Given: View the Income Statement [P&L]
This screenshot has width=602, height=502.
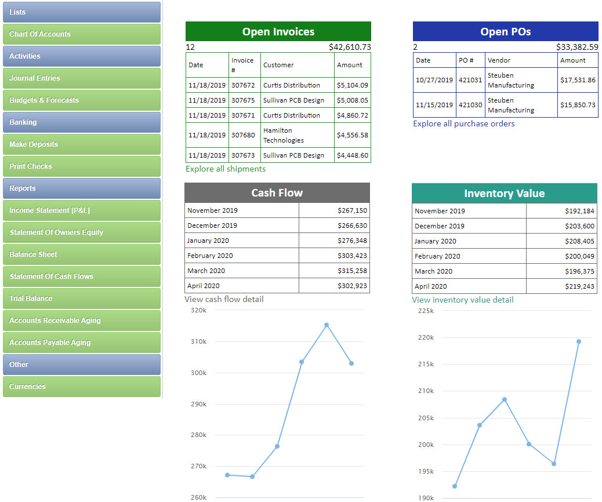Looking at the screenshot, I should click(x=81, y=210).
